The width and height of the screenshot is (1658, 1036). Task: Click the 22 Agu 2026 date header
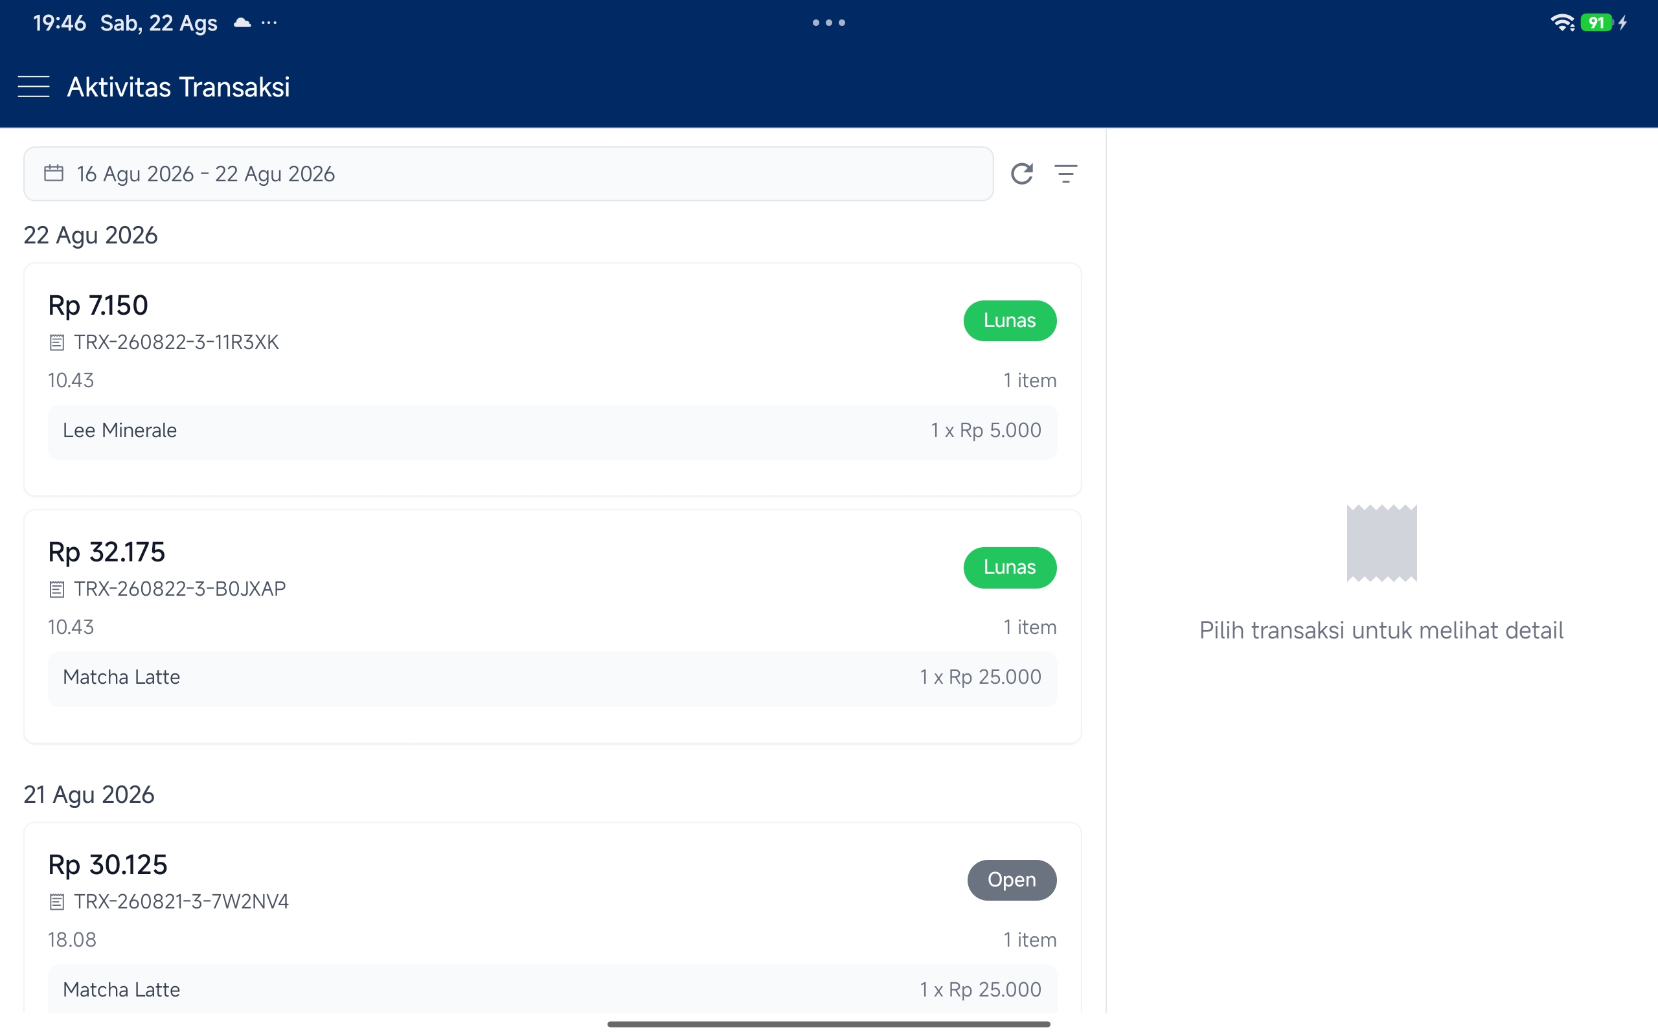pos(91,235)
